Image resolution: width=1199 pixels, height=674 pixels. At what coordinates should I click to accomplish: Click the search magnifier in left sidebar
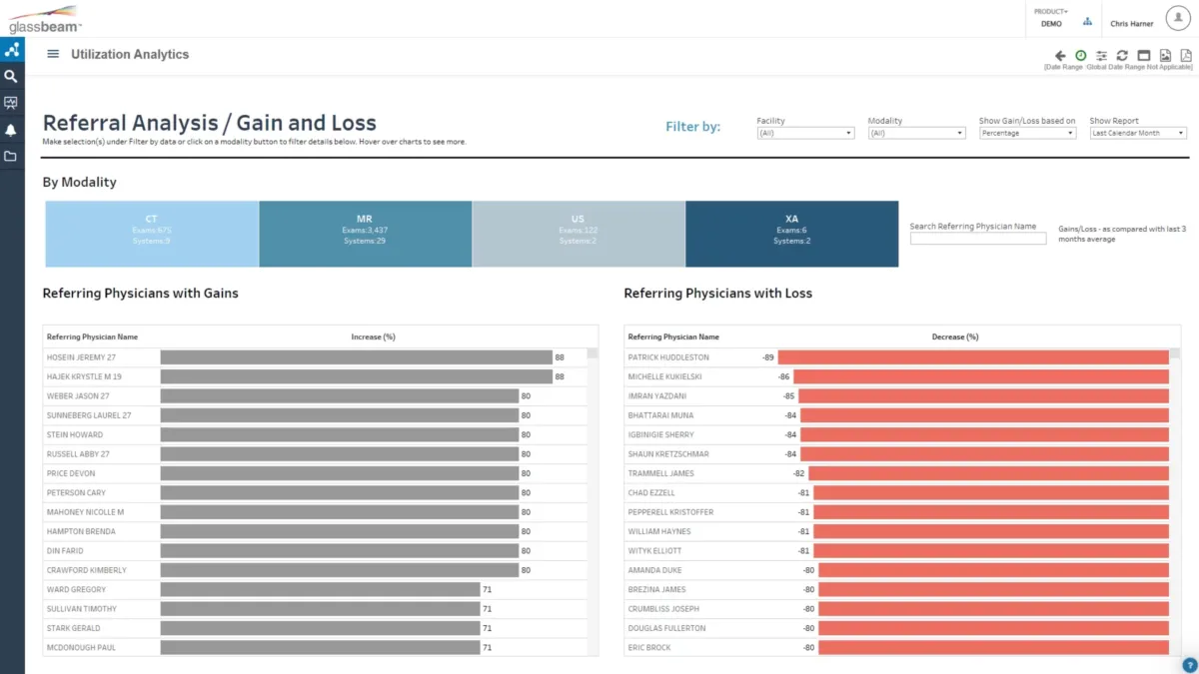[12, 76]
